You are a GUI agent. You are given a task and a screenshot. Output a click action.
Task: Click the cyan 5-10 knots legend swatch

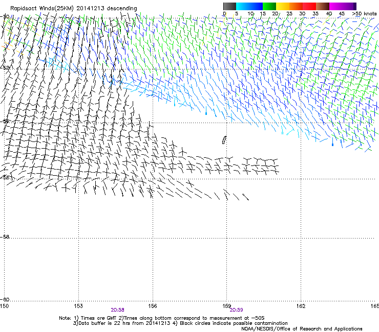pyautogui.click(x=243, y=6)
